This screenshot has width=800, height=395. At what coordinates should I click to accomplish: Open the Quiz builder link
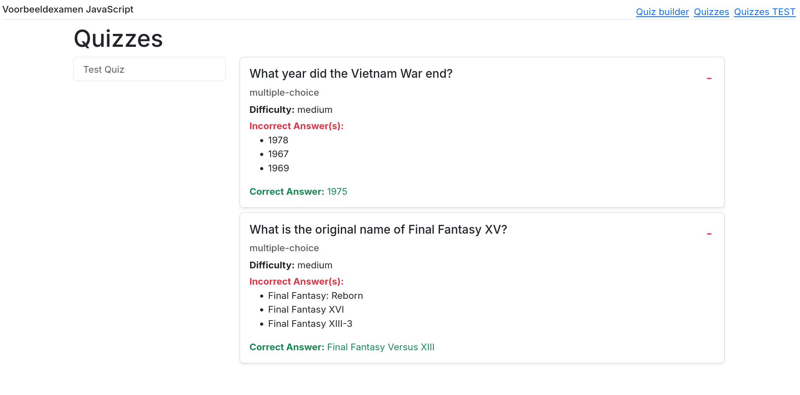[662, 12]
